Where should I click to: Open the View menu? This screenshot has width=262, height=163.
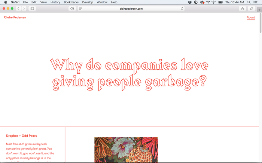click(43, 2)
